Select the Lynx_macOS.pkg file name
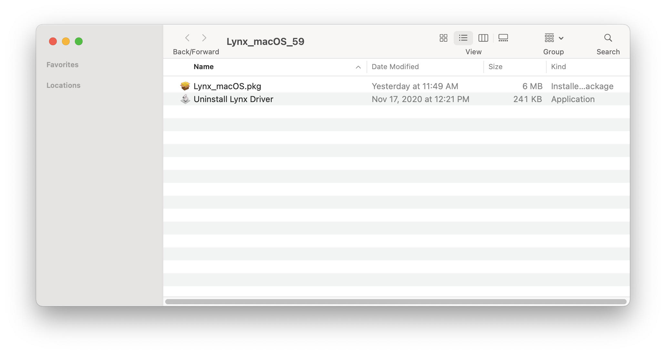The image size is (666, 354). coord(227,86)
